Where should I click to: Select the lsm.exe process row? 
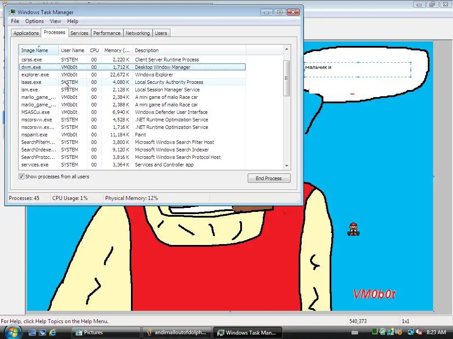click(132, 89)
